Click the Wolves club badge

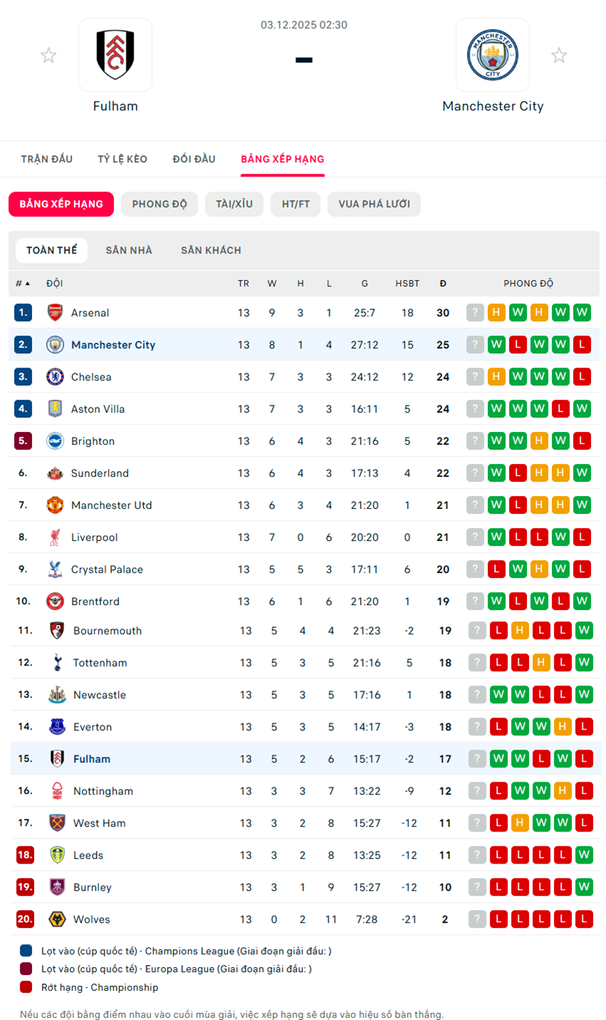[x=57, y=919]
